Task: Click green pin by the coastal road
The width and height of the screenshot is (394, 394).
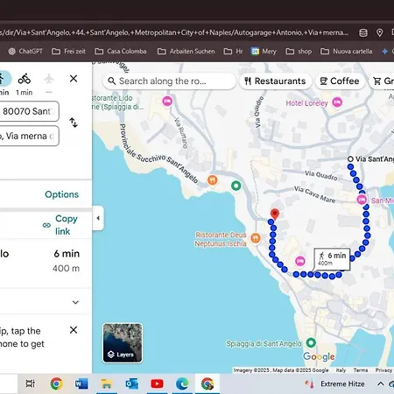Action: point(236,186)
